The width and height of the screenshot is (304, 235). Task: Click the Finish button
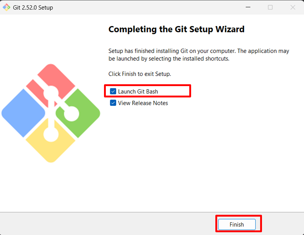(x=237, y=225)
